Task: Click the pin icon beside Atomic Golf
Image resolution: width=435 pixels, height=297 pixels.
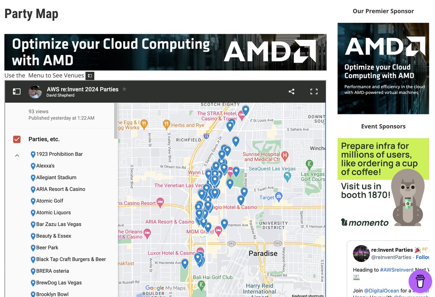Action: pos(33,201)
